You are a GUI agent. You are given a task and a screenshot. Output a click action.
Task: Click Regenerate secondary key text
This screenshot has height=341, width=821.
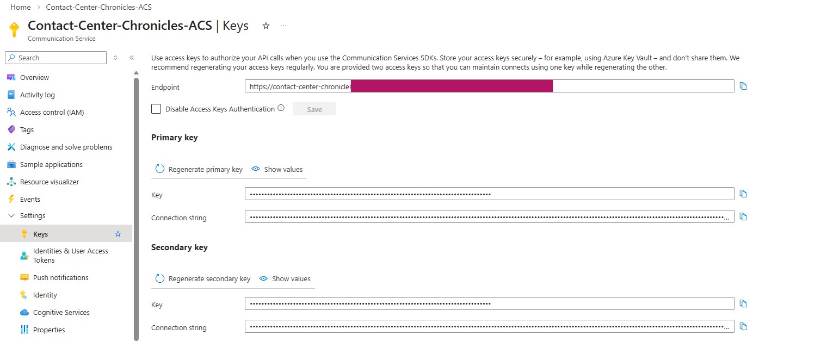pos(209,278)
